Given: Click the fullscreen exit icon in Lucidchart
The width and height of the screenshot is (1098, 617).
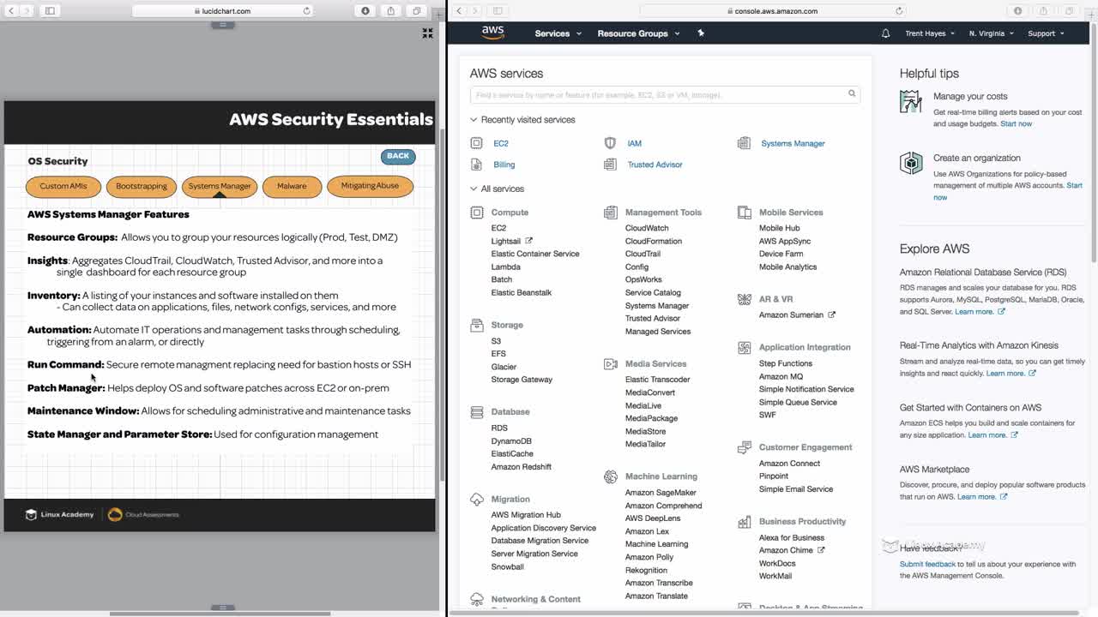Looking at the screenshot, I should [427, 33].
